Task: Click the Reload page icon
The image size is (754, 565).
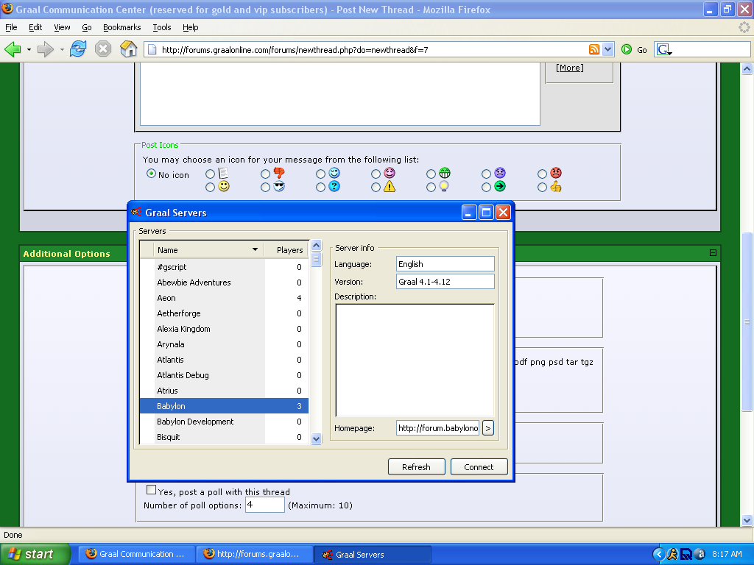Action: [x=78, y=49]
